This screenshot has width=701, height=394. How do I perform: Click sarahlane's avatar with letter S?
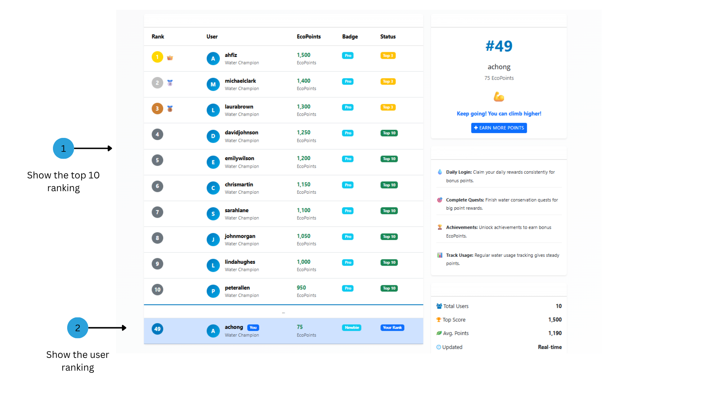click(213, 214)
